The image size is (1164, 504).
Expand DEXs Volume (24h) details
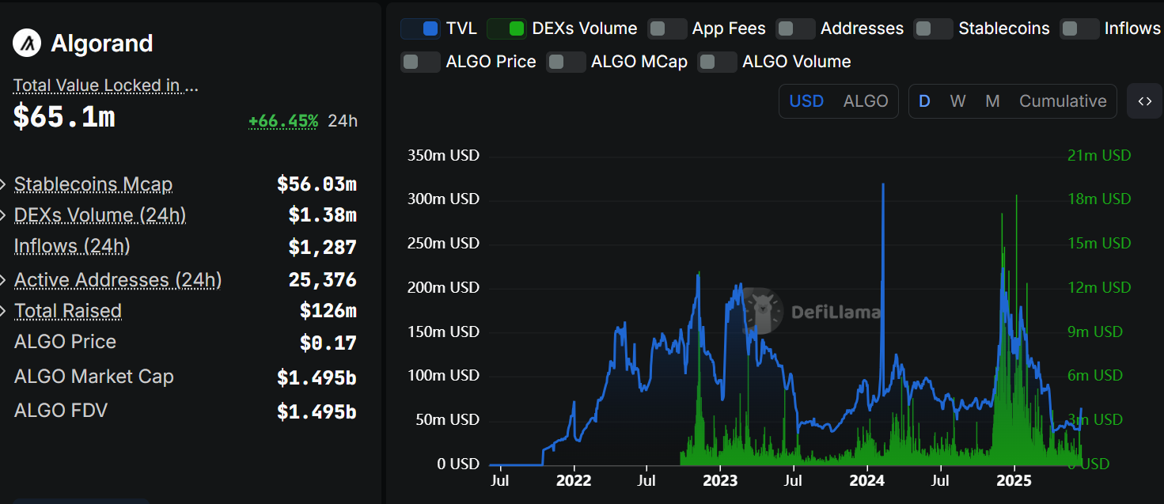pyautogui.click(x=5, y=216)
